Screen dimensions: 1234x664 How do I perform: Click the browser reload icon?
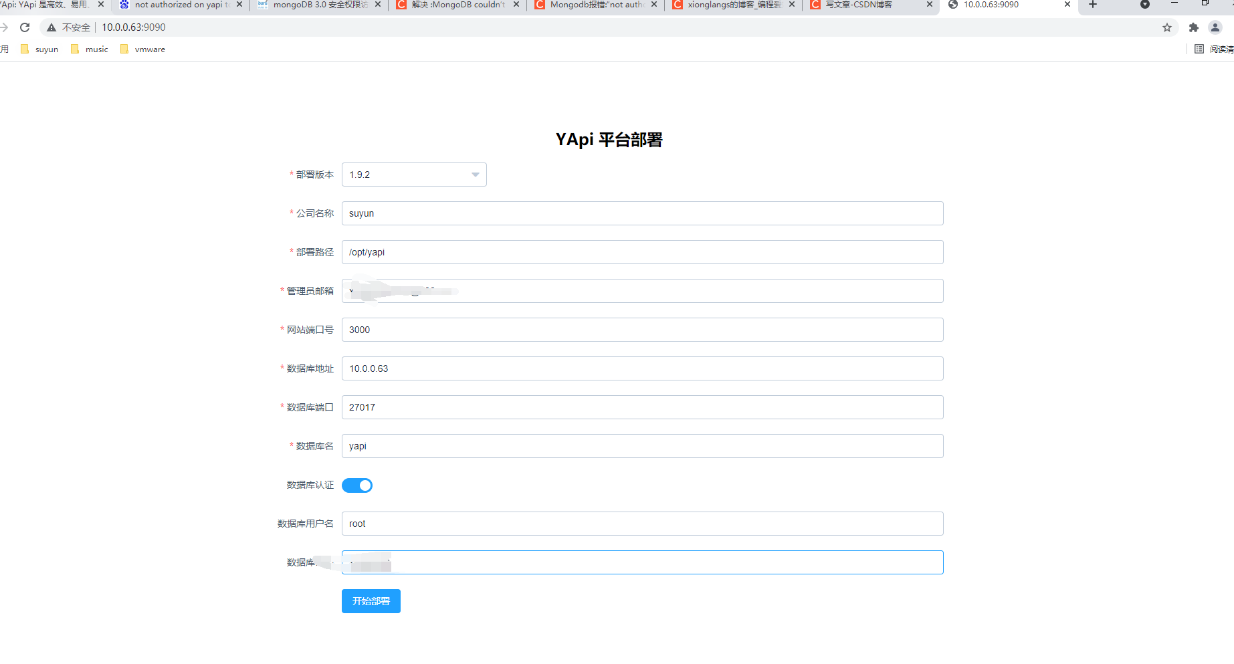[x=25, y=27]
